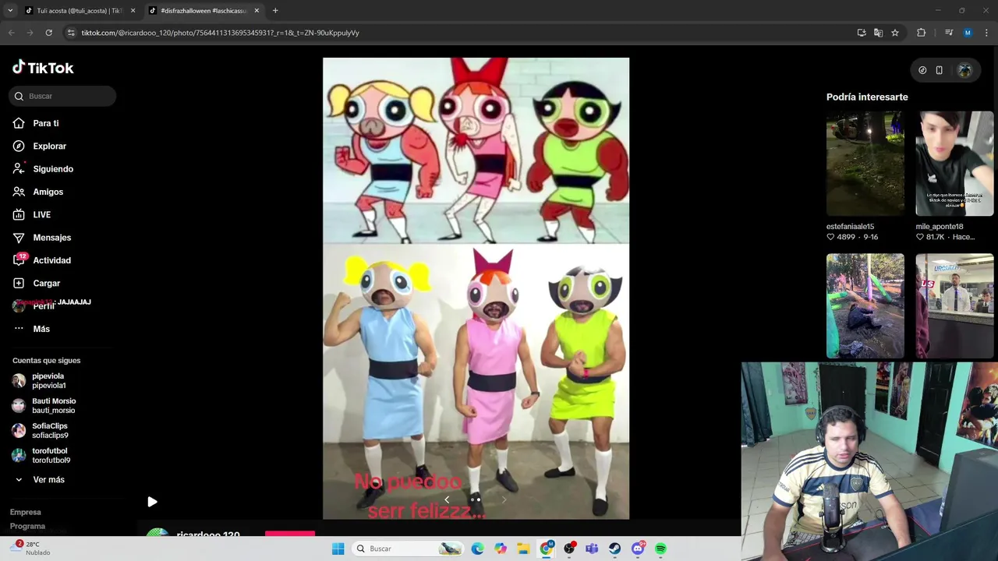
Task: Open the tab search dropdown in Chrome
Action: pyautogui.click(x=10, y=11)
